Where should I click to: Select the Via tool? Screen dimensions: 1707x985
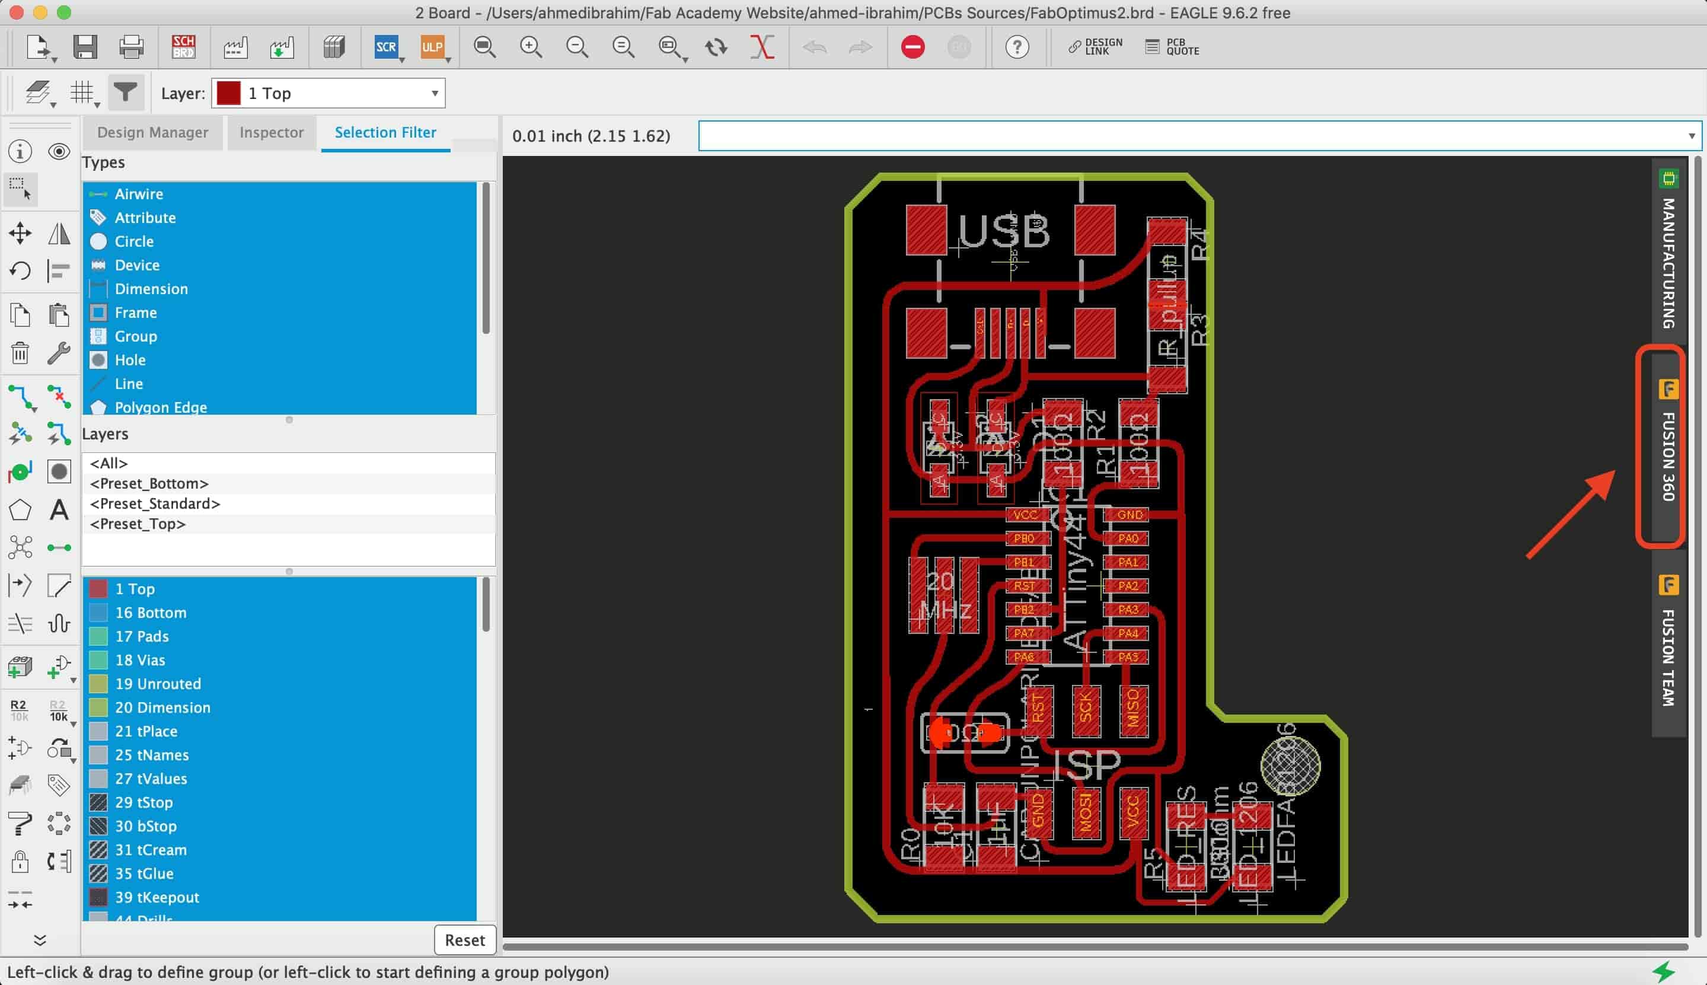click(x=20, y=471)
